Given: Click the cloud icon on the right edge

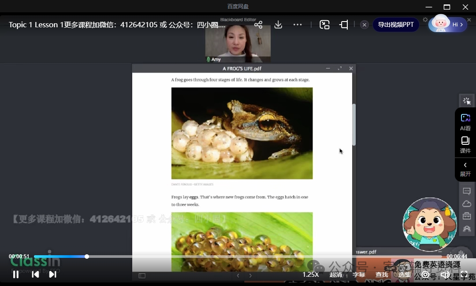Looking at the screenshot, I should [467, 204].
